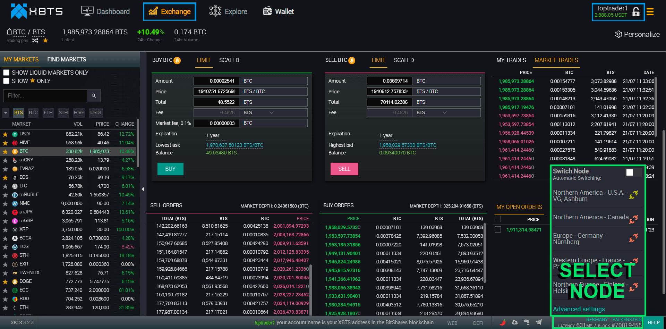Click the filter search magnifier button
The height and width of the screenshot is (329, 666).
pyautogui.click(x=94, y=96)
